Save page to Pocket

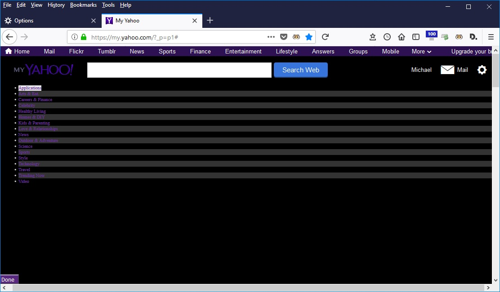pyautogui.click(x=283, y=37)
